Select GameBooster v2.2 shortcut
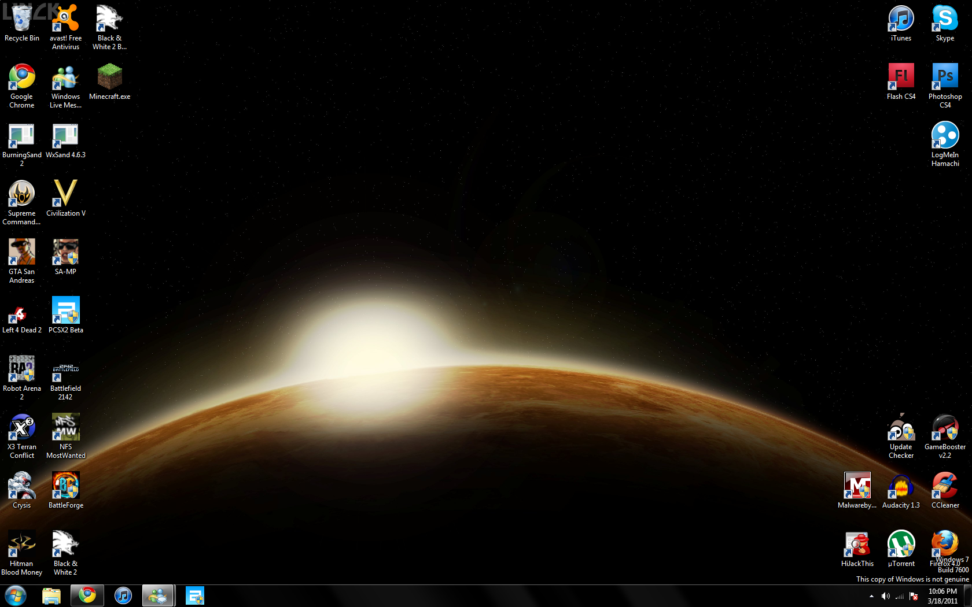 (945, 436)
